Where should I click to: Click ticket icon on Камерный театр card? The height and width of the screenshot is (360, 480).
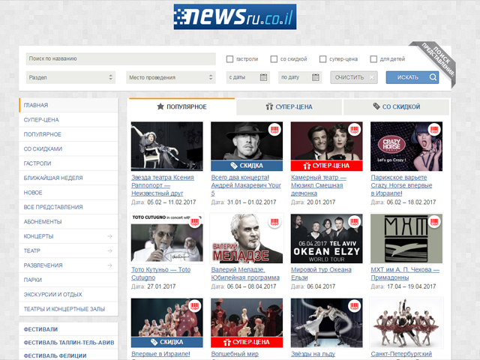point(354,130)
